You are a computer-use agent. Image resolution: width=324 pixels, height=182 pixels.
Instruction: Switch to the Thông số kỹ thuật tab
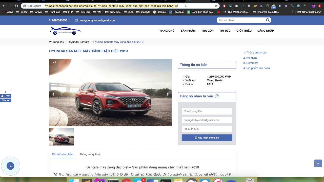tap(90, 154)
